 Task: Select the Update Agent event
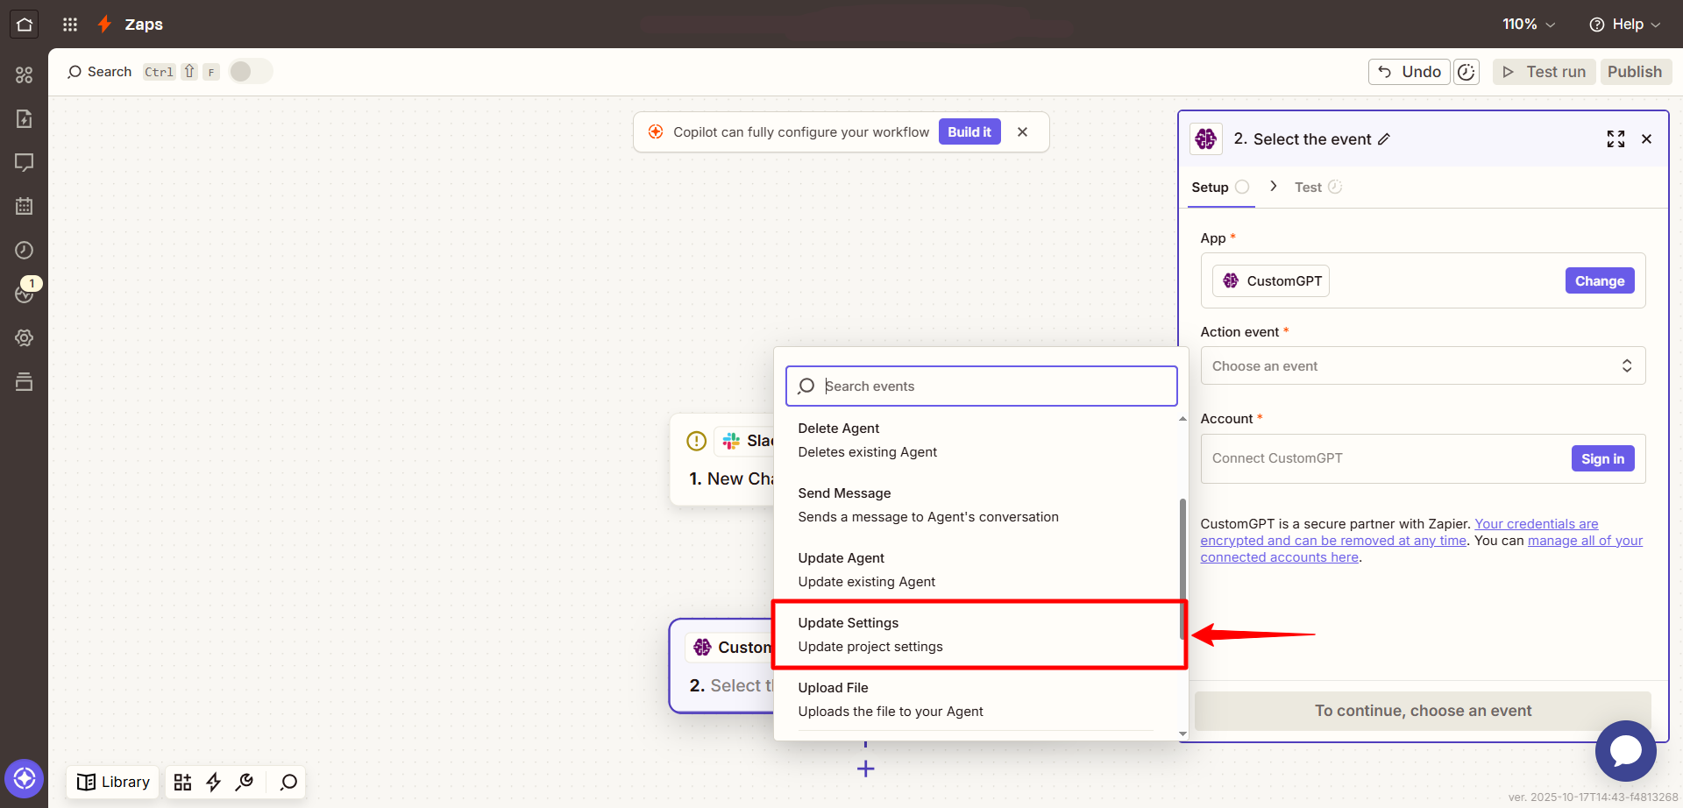(x=977, y=570)
